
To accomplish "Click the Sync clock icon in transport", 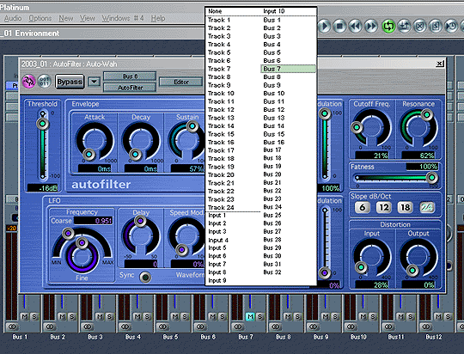I will [x=452, y=27].
